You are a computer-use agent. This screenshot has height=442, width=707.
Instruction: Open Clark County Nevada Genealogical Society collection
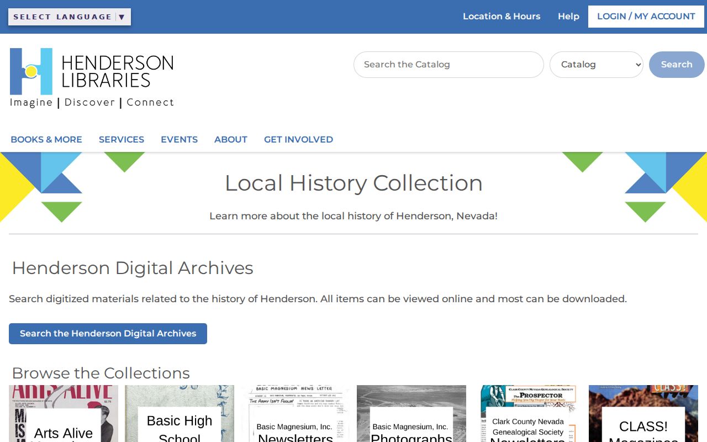point(527,414)
